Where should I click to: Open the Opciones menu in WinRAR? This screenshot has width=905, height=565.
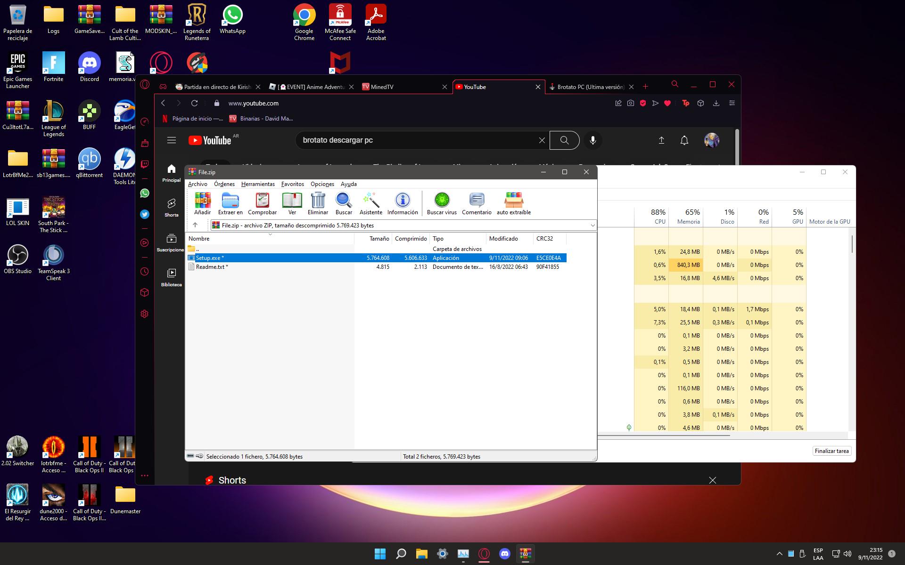pyautogui.click(x=322, y=184)
